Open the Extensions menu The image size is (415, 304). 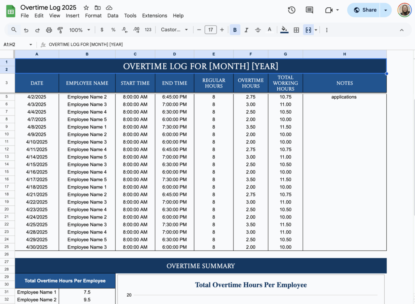[154, 15]
